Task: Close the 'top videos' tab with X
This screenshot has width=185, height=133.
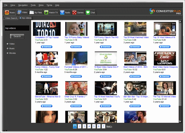Action: (20, 18)
